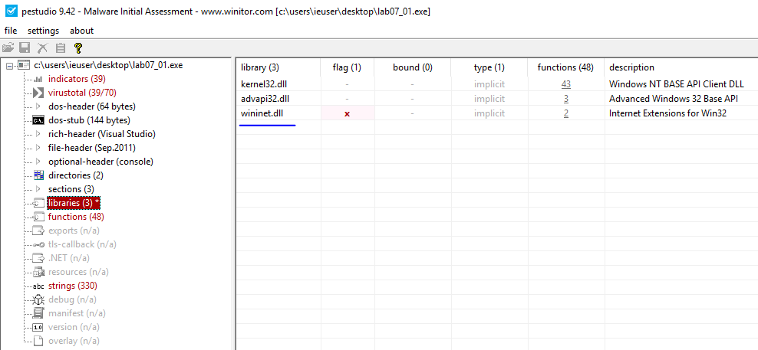Expand the file-header node arrow
Image resolution: width=758 pixels, height=350 pixels.
(x=38, y=148)
